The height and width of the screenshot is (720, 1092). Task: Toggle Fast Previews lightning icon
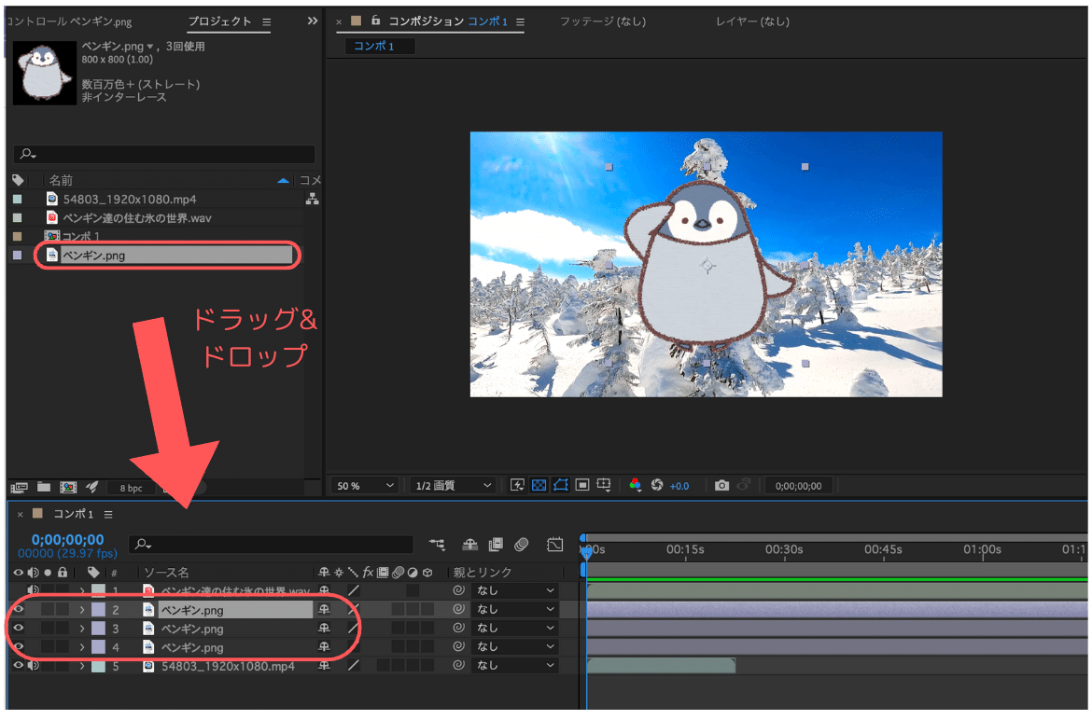[517, 486]
